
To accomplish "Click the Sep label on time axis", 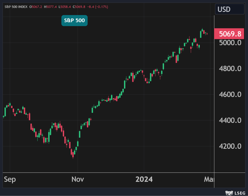I will click(x=9, y=179).
